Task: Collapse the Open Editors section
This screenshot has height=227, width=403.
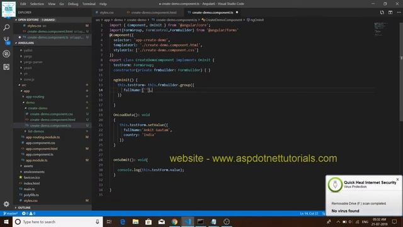Action: click(x=28, y=20)
